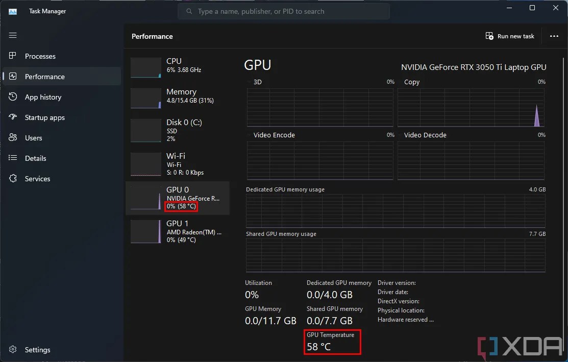Switch to the Details view
Viewport: 568px width, 362px height.
tap(35, 158)
